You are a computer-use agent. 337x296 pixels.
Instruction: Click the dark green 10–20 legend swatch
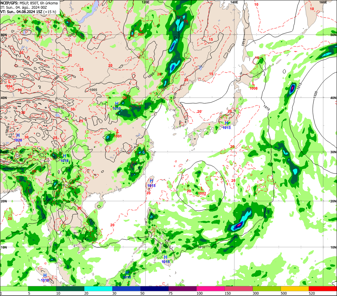(70, 289)
